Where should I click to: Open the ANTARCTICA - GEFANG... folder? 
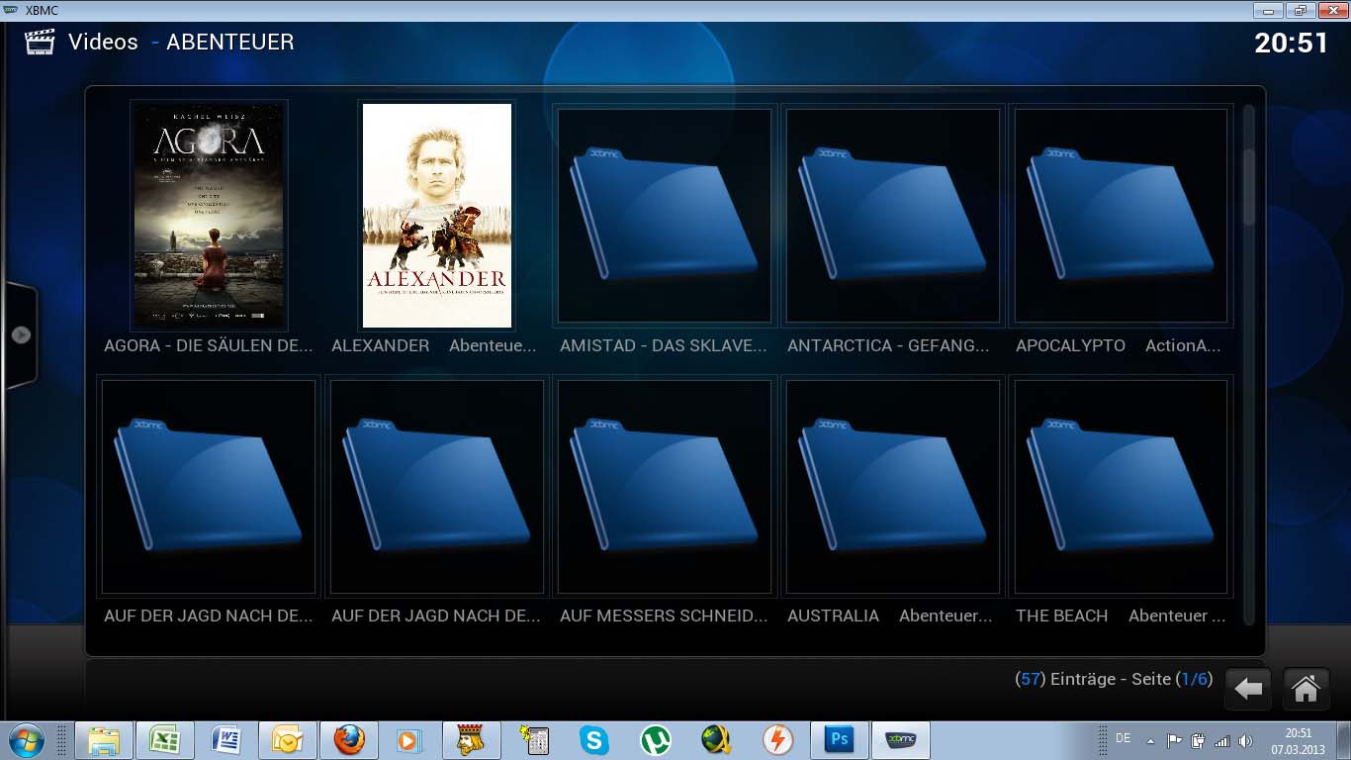892,216
